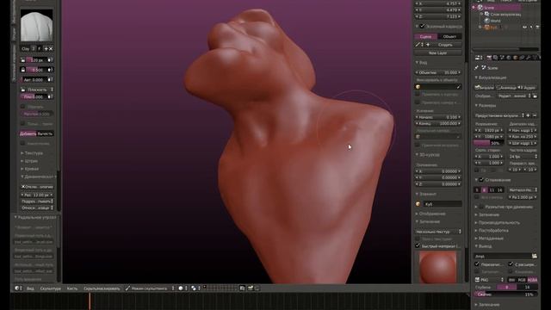Viewport: 551px width, 310px height.
Task: Open the World properties tab icon
Action: pos(509,58)
